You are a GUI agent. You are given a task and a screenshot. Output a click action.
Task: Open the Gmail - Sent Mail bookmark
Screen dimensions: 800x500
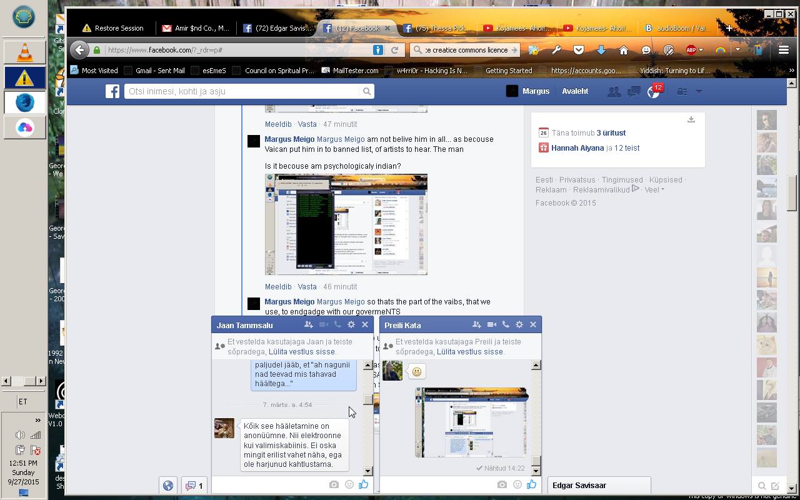pyautogui.click(x=154, y=71)
